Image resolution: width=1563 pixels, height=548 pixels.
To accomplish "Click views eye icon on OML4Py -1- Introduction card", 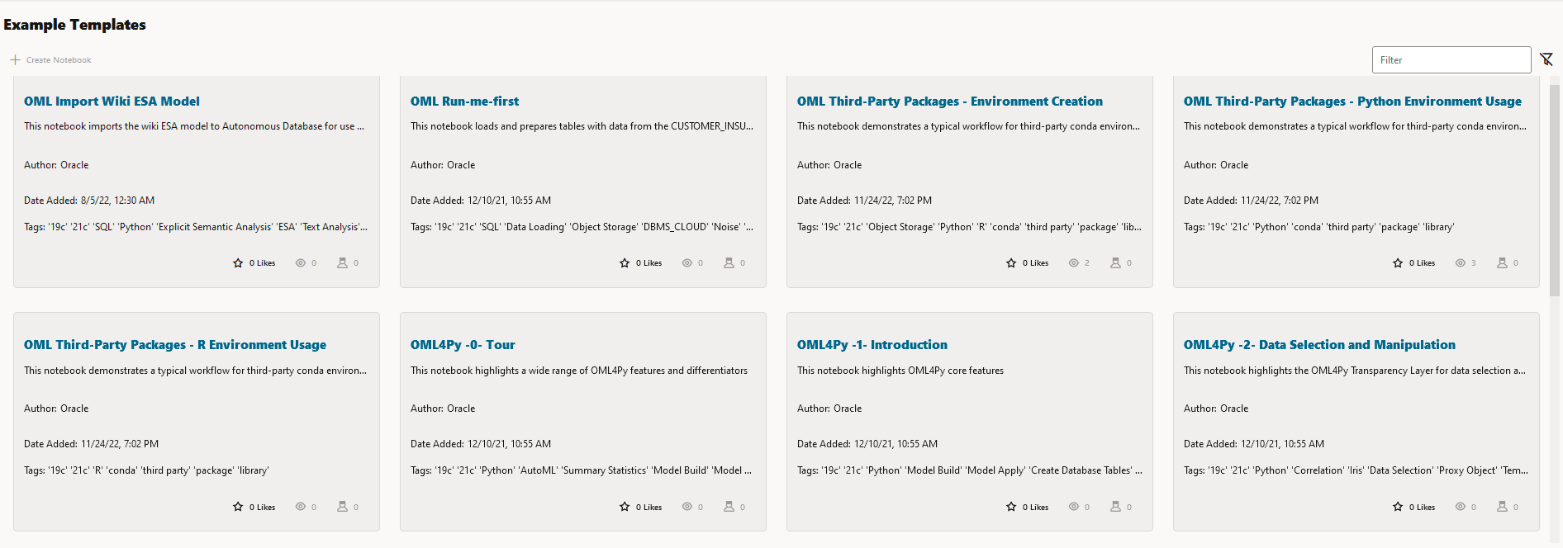I will tap(1074, 507).
